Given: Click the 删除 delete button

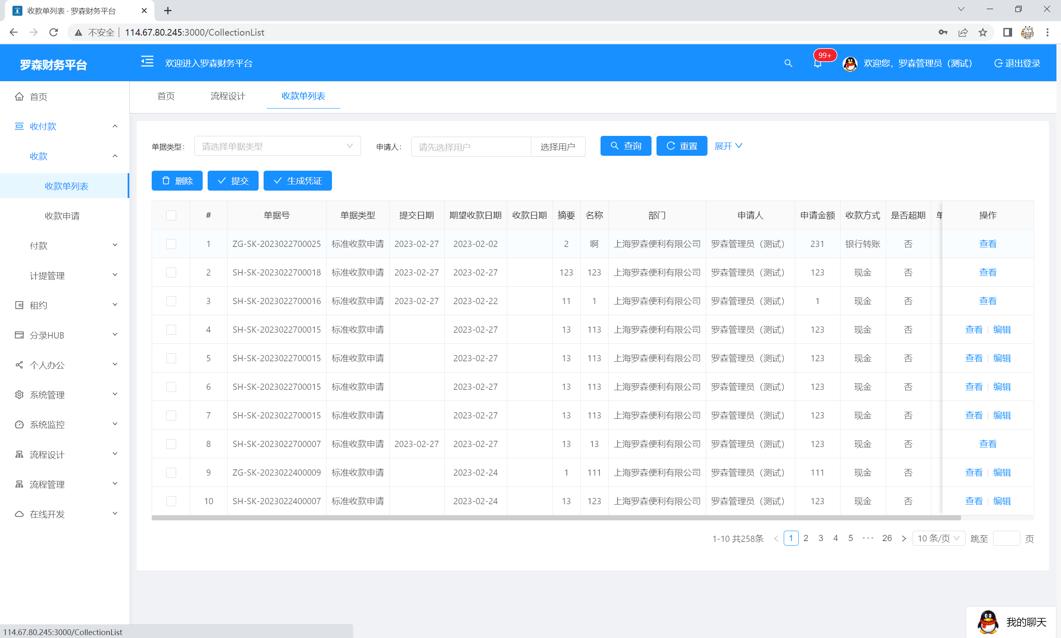Looking at the screenshot, I should click(177, 181).
